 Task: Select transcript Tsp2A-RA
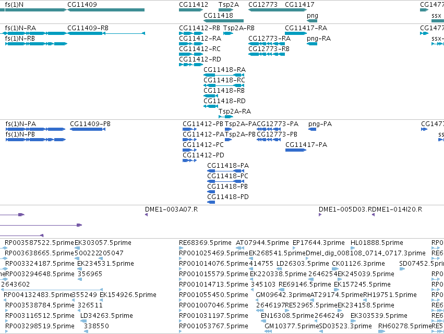235,112
